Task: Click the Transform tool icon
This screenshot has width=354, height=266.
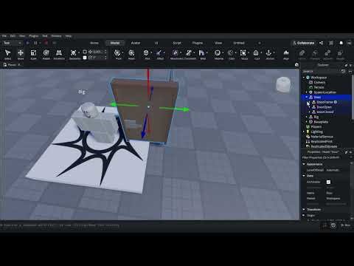Action: point(59,53)
